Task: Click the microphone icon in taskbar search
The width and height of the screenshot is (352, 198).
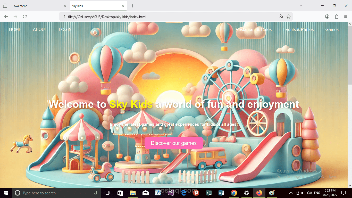Action: click(96, 193)
